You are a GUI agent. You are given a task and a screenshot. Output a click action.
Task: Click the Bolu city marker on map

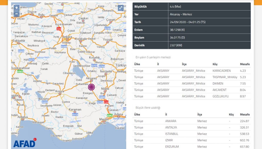click(x=41, y=17)
